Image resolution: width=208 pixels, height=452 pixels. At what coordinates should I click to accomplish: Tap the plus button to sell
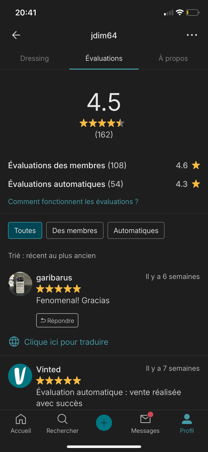pyautogui.click(x=104, y=423)
